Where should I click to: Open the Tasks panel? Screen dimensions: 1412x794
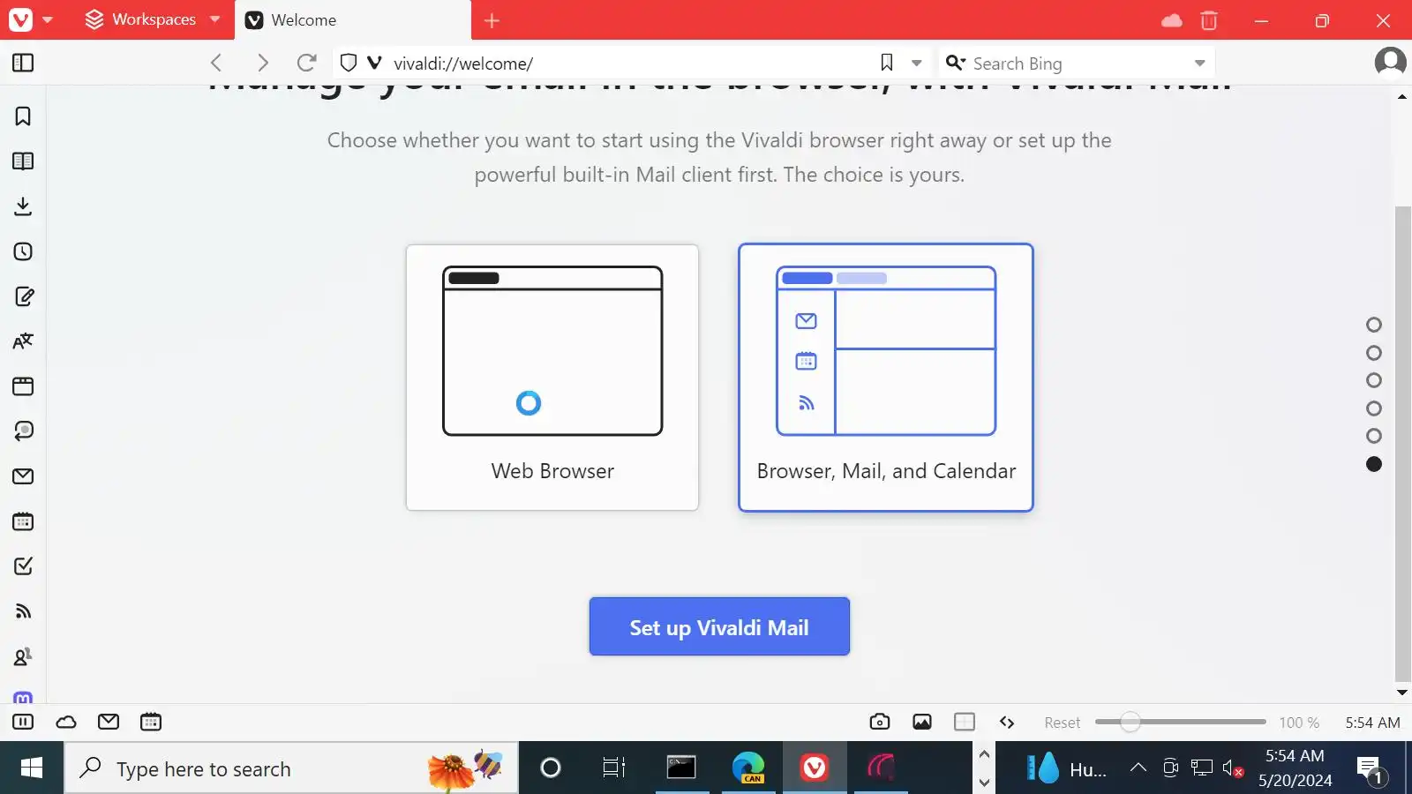(23, 566)
